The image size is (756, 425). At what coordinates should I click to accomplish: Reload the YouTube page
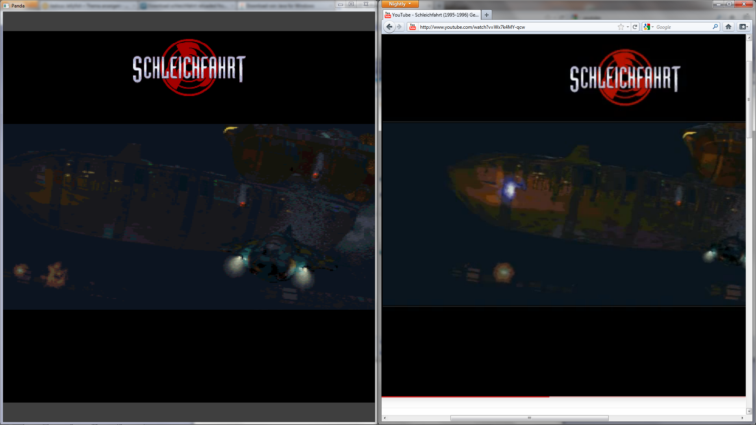[x=635, y=27]
